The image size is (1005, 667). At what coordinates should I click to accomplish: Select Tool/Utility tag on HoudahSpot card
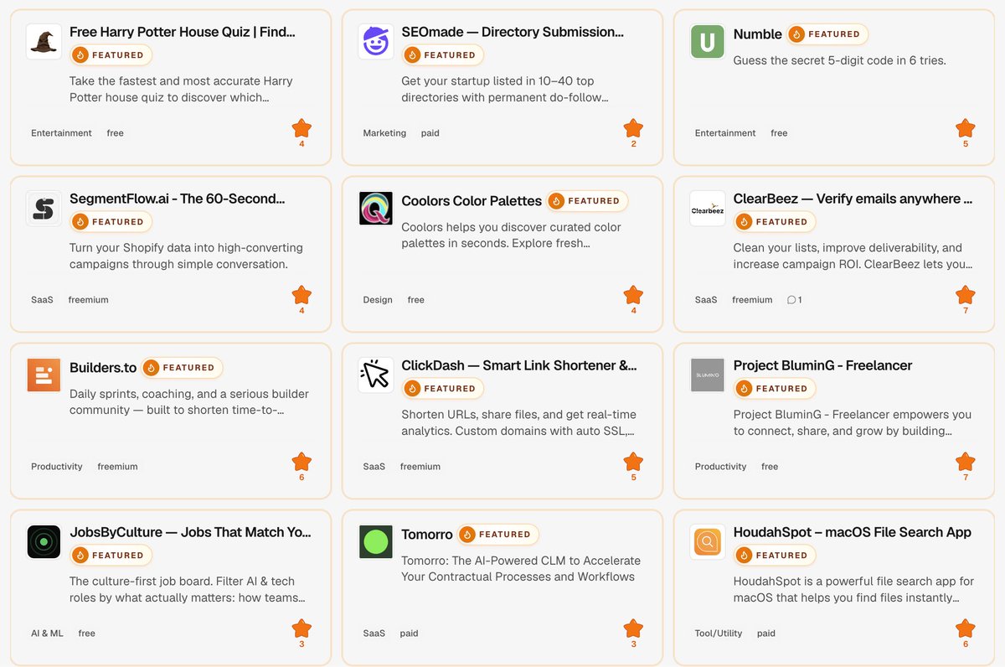pyautogui.click(x=719, y=633)
